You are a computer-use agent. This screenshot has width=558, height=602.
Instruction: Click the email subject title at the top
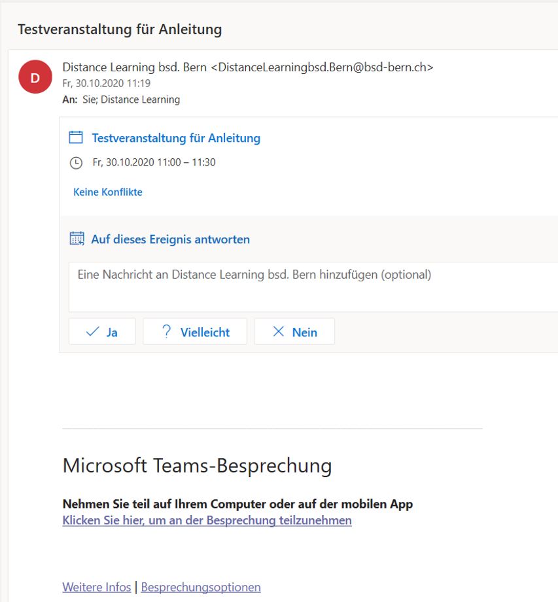point(120,29)
